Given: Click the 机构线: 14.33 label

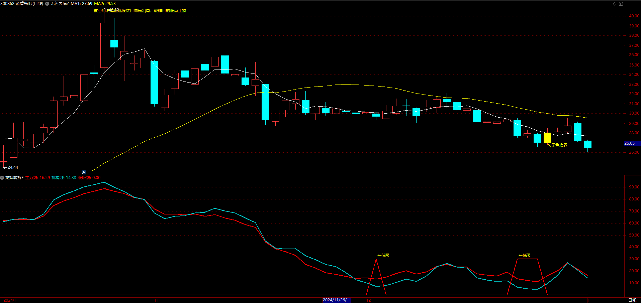Looking at the screenshot, I should coord(64,178).
